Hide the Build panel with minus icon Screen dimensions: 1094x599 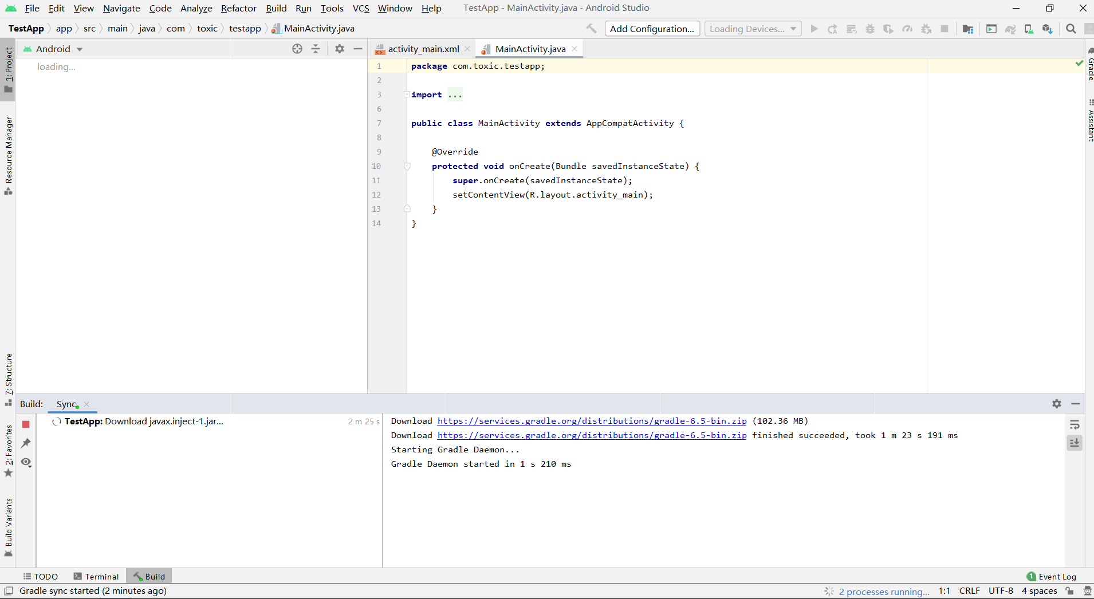pos(1076,404)
